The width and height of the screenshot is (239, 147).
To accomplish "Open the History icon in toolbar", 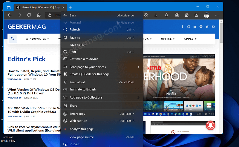I will tap(146, 15).
